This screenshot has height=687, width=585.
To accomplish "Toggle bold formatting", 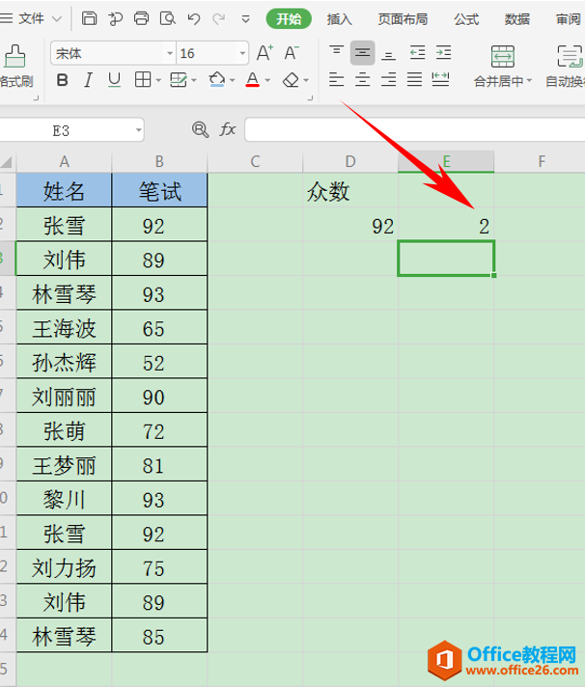I will (x=62, y=80).
